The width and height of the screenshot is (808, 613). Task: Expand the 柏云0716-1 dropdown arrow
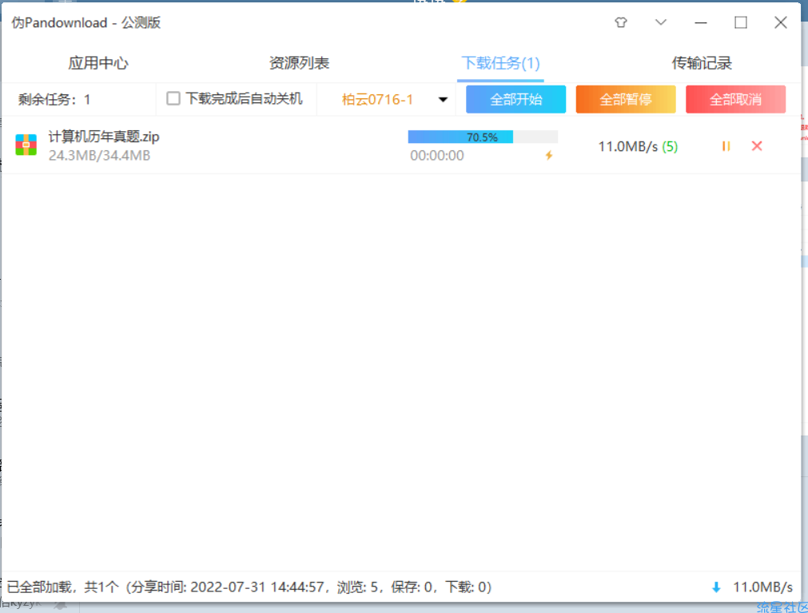443,99
